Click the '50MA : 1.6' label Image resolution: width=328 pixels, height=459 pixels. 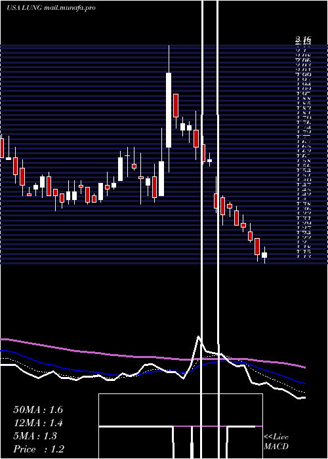click(x=38, y=410)
